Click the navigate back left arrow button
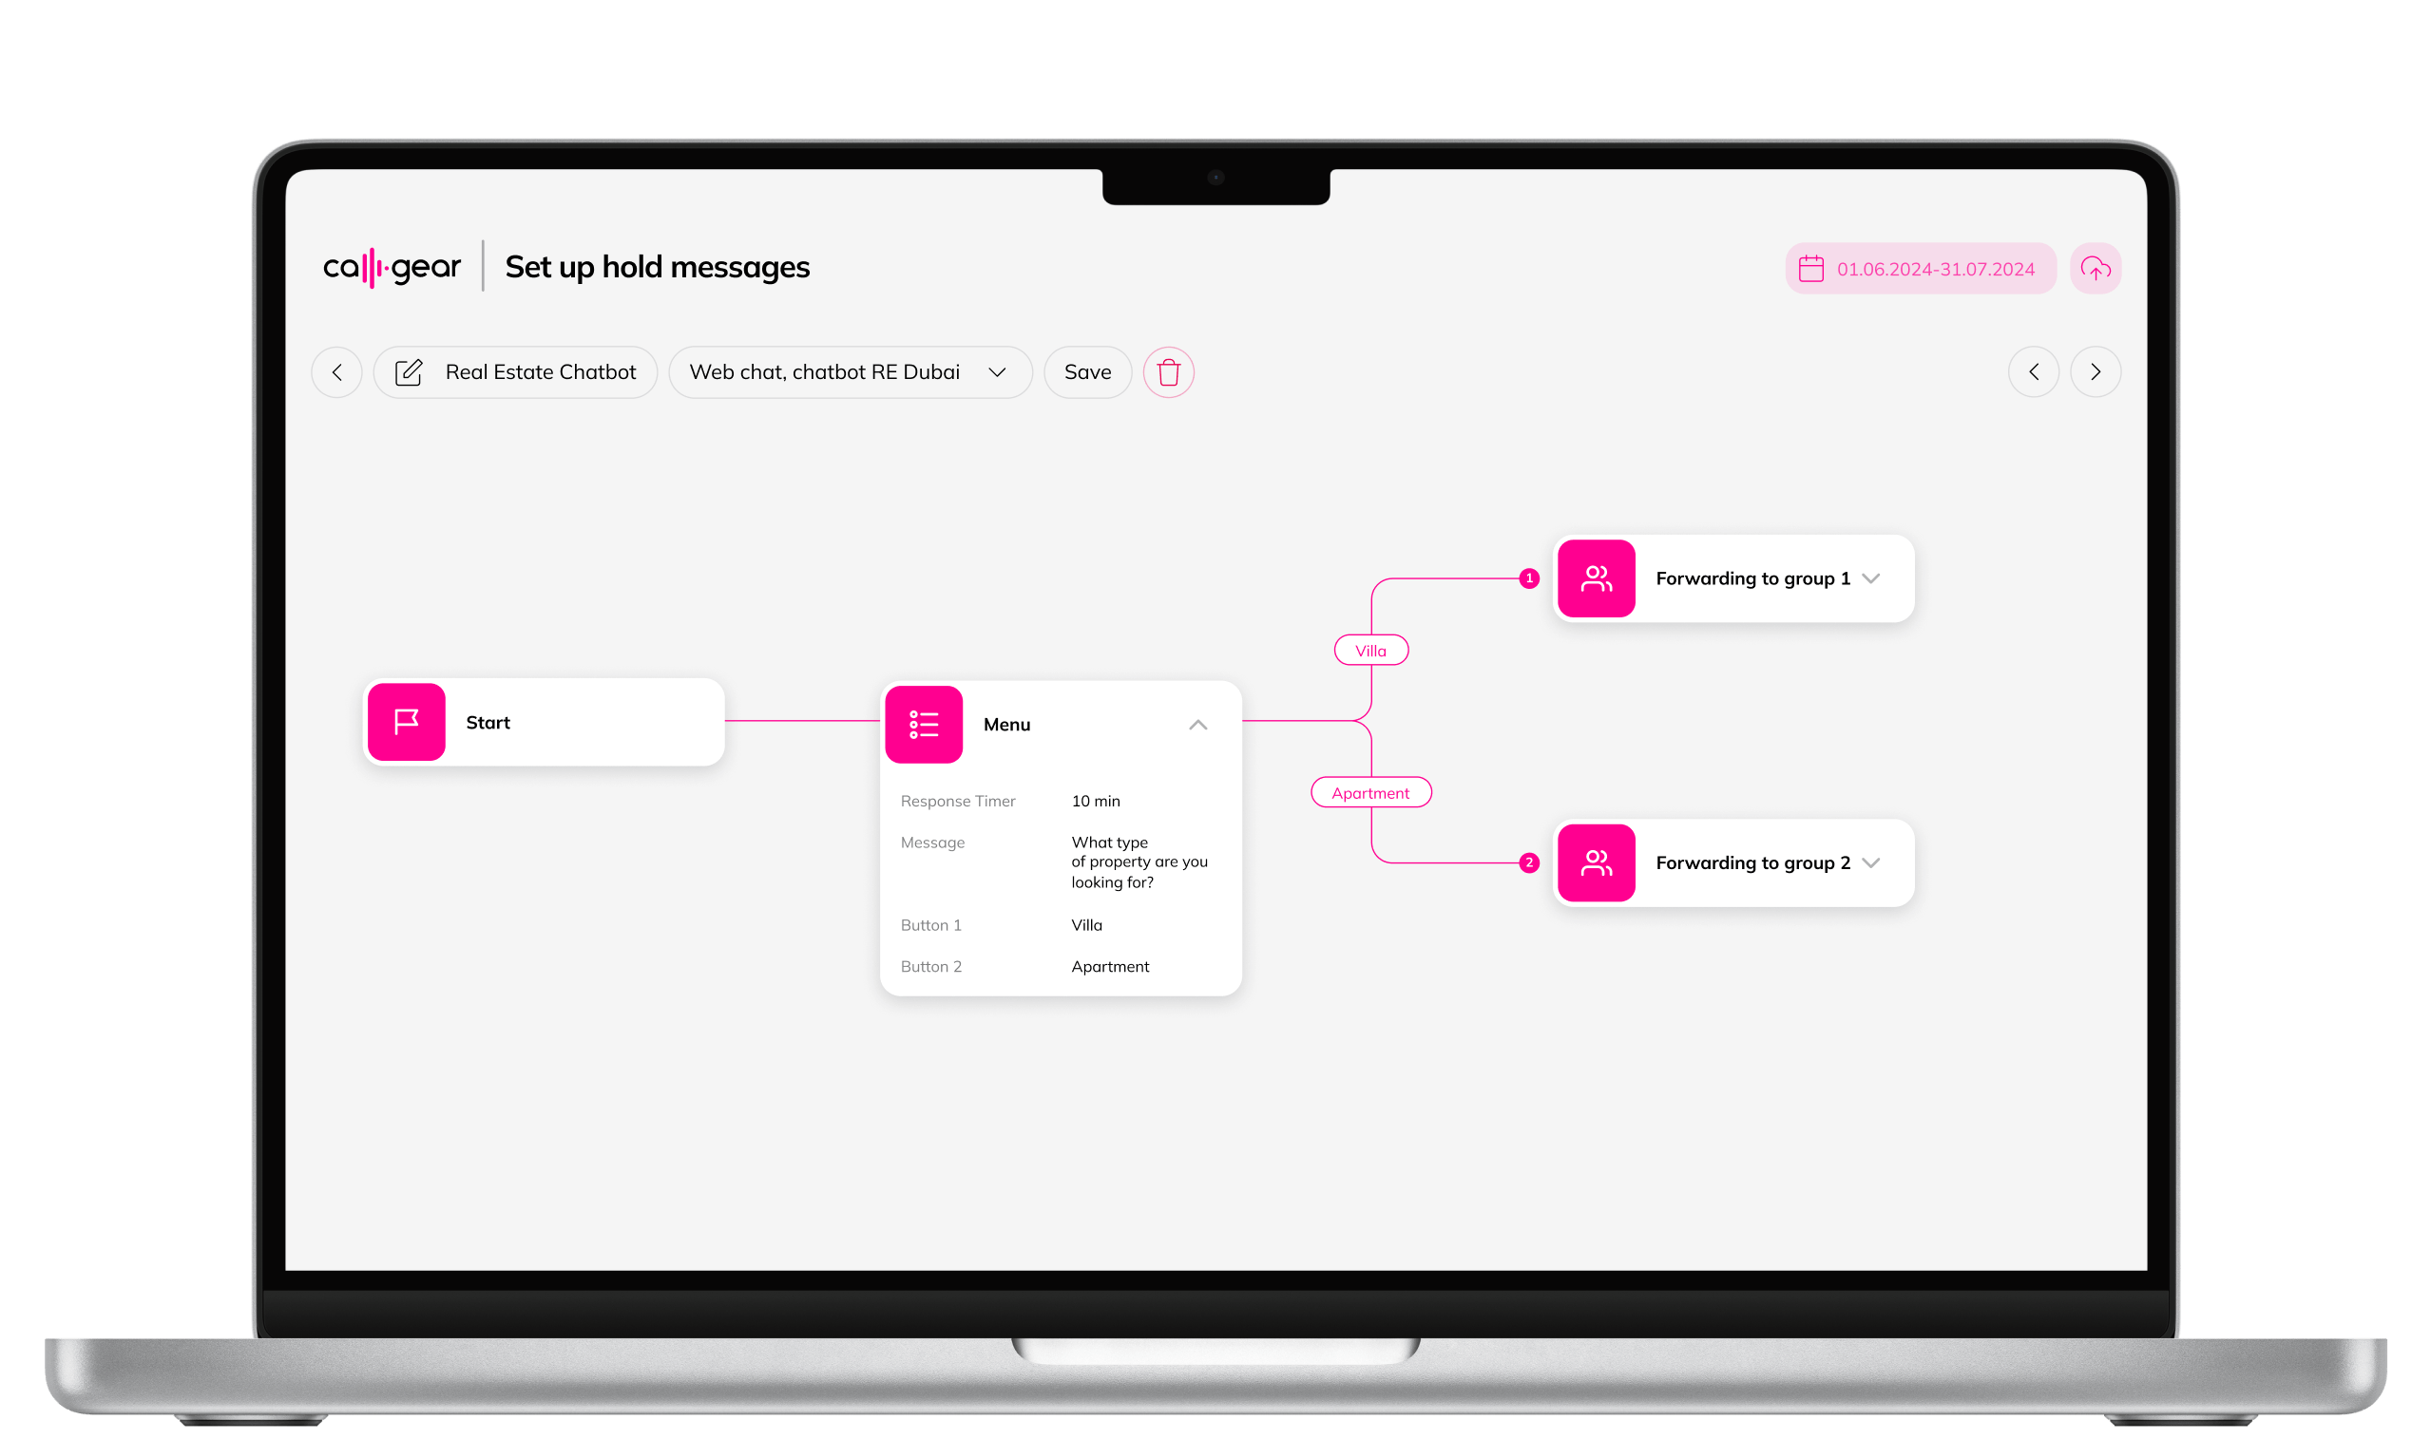2431x1439 pixels. click(x=339, y=370)
